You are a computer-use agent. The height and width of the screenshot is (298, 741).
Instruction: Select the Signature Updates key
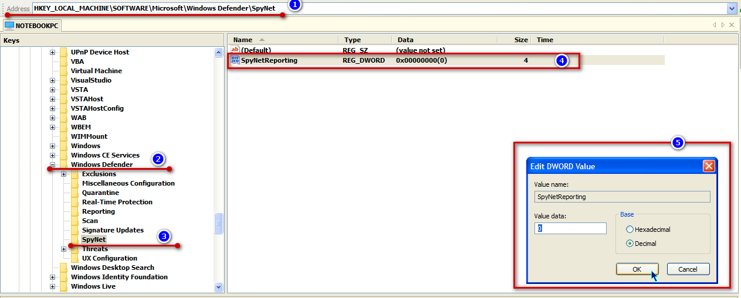(113, 230)
